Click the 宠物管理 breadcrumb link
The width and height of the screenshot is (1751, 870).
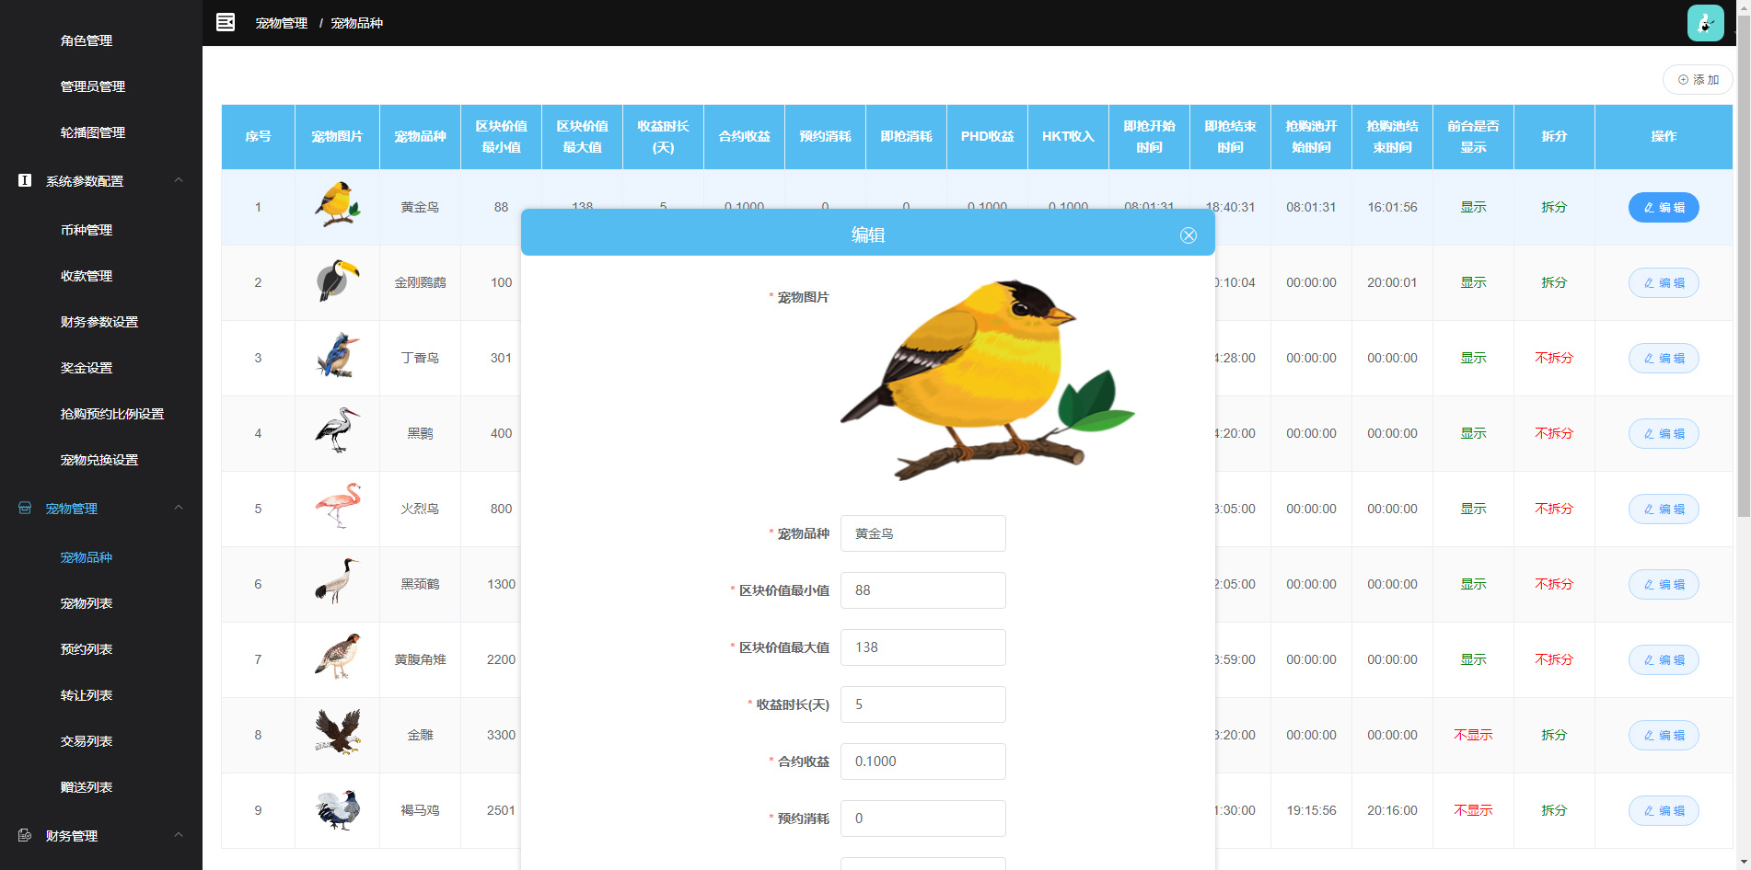click(x=282, y=23)
